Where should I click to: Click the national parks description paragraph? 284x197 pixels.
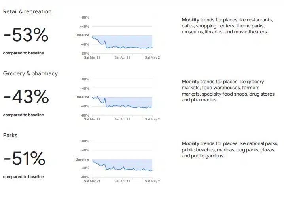[230, 150]
